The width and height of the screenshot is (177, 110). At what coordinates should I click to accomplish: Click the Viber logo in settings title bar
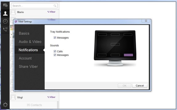pos(16,21)
